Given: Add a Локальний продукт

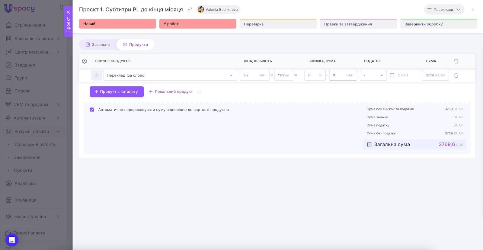Looking at the screenshot, I should point(171,91).
